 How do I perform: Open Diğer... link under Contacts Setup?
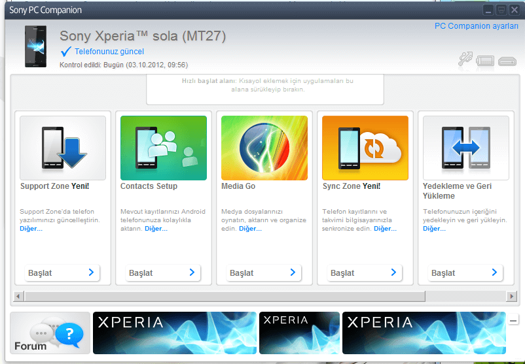tap(156, 229)
